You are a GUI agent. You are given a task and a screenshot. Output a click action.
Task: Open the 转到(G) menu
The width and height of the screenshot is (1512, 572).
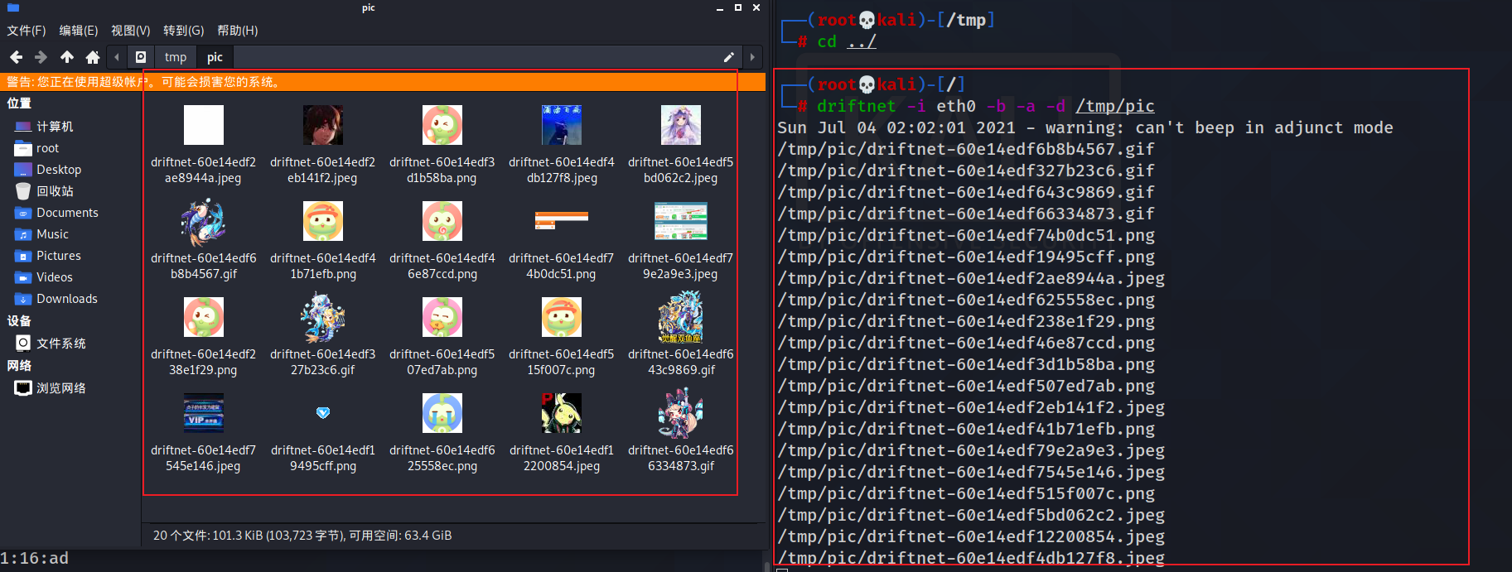coord(183,31)
